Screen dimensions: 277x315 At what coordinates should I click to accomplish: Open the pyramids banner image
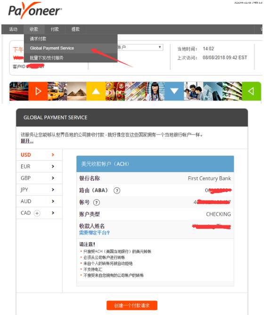click(77, 91)
